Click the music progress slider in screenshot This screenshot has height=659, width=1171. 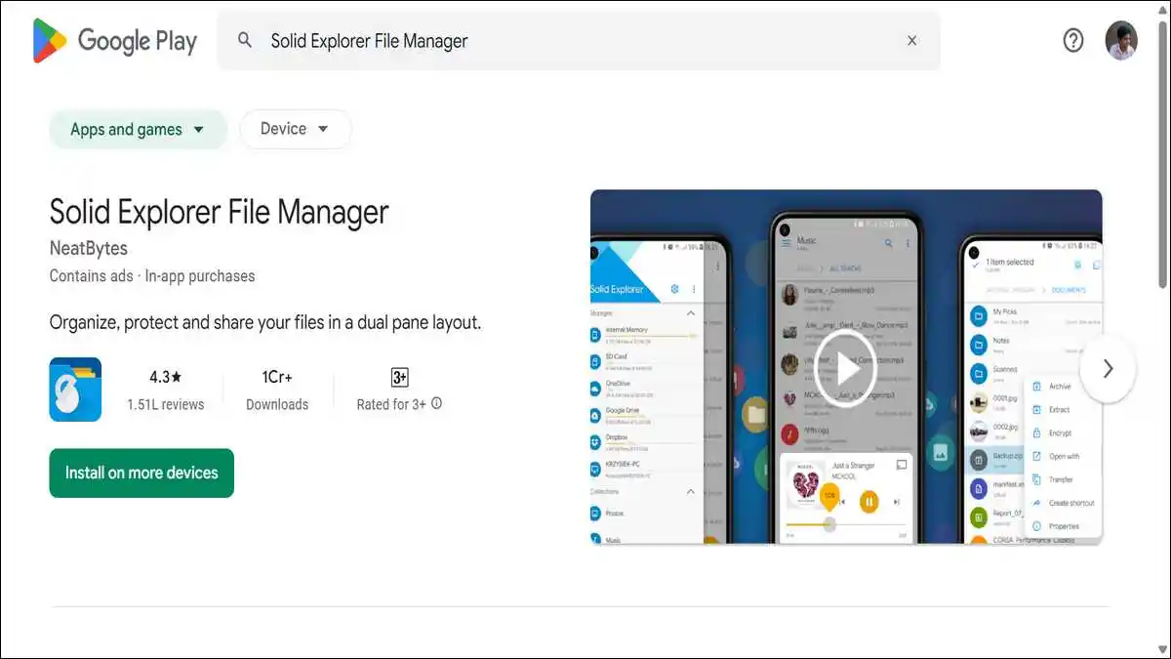(845, 525)
